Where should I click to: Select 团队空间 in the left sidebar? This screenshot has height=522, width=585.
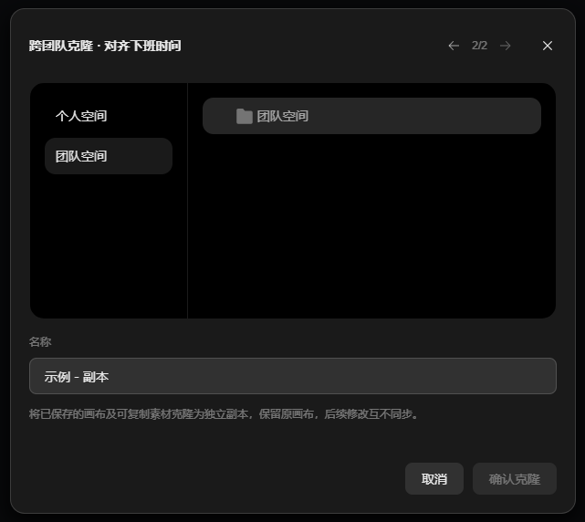point(109,156)
